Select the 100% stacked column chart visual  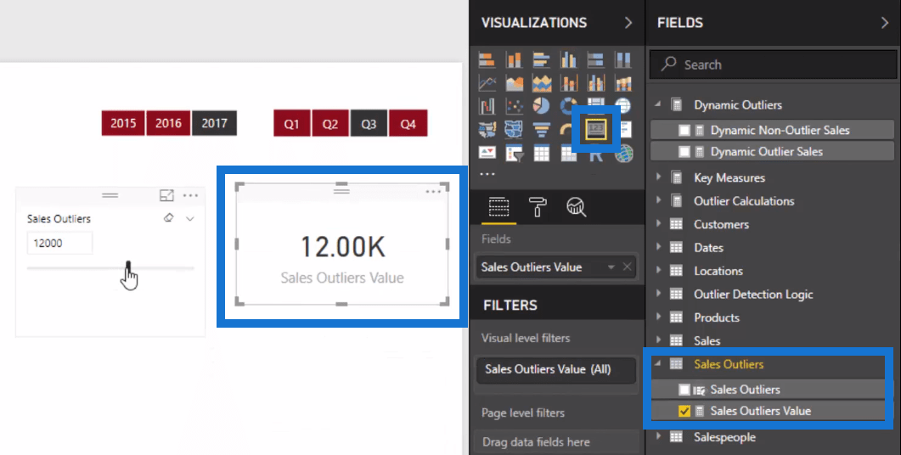pos(622,59)
